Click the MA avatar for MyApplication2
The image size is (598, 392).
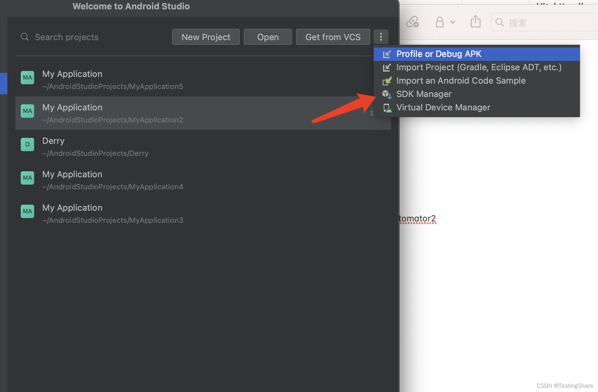[x=27, y=111]
